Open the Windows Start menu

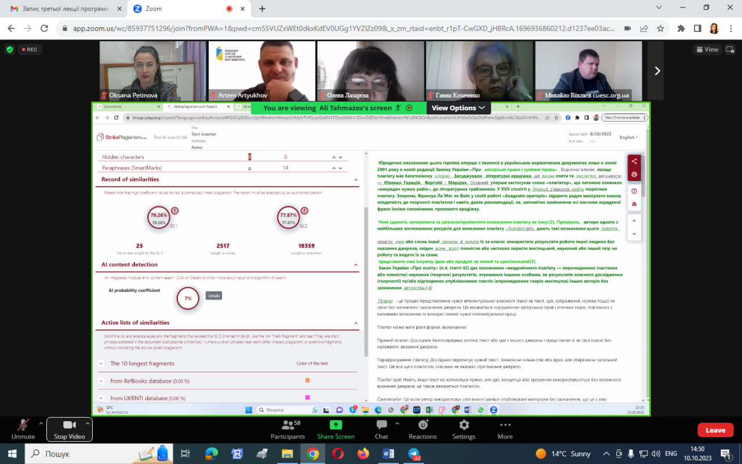point(12,454)
